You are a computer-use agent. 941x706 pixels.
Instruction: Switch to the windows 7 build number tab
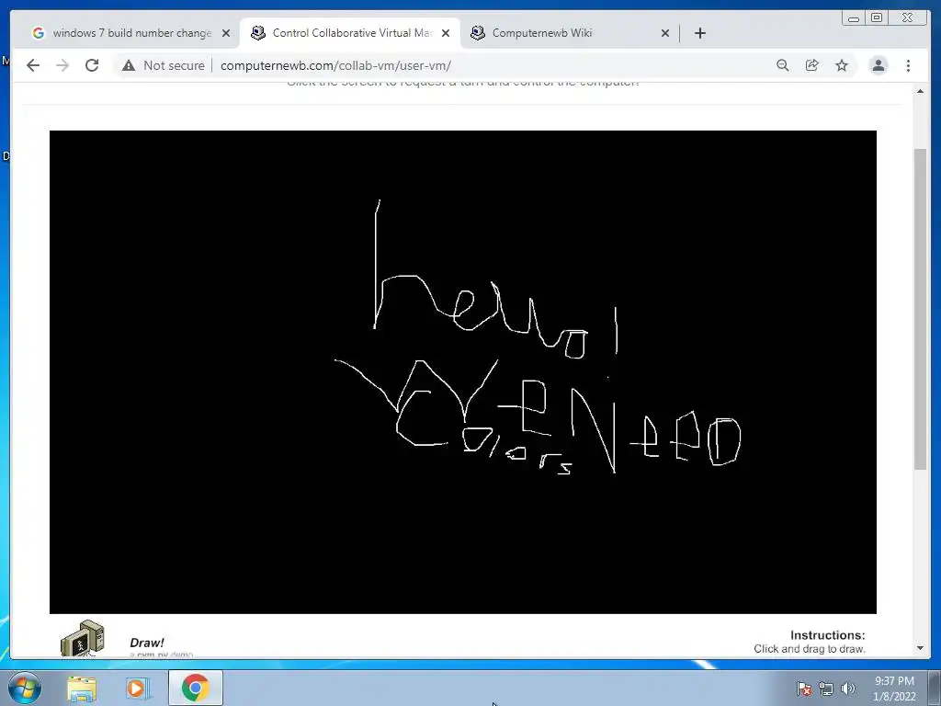pos(130,33)
